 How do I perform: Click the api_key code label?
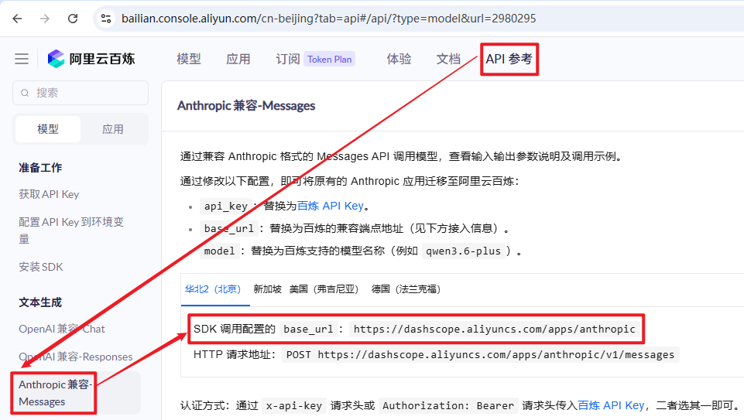(226, 207)
